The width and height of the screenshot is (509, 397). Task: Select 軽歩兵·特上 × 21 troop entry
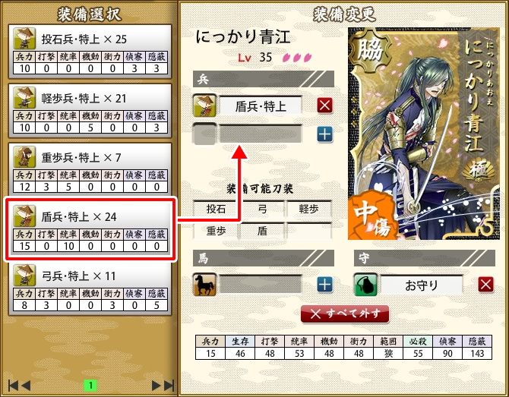[x=90, y=111]
